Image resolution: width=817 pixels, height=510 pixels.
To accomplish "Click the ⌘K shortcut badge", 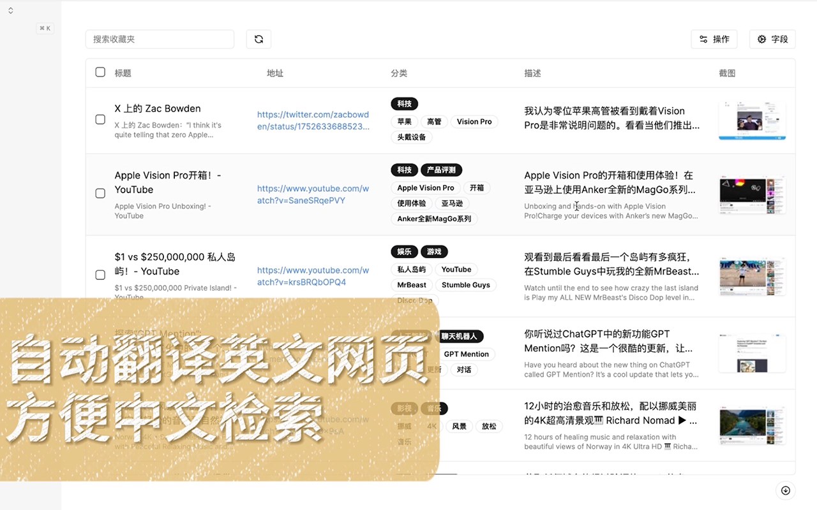I will 45,28.
